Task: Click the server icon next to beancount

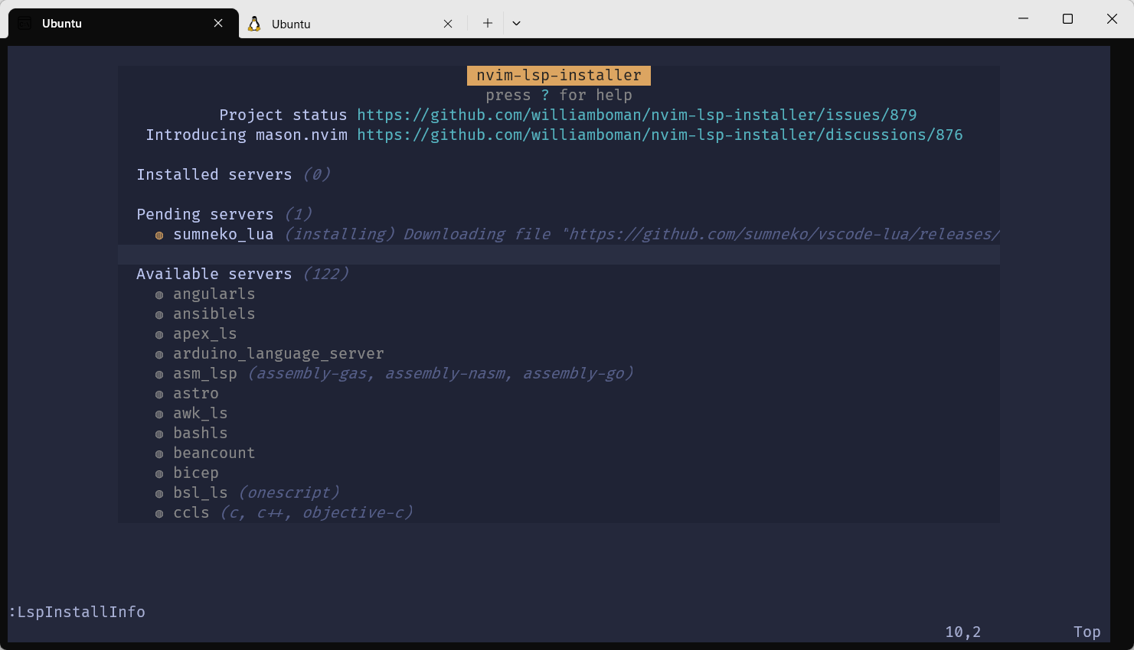Action: [x=158, y=453]
